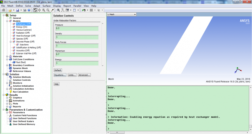252x134 pixels.
Task: Collapse the Setup tree node
Action: tap(4, 15)
